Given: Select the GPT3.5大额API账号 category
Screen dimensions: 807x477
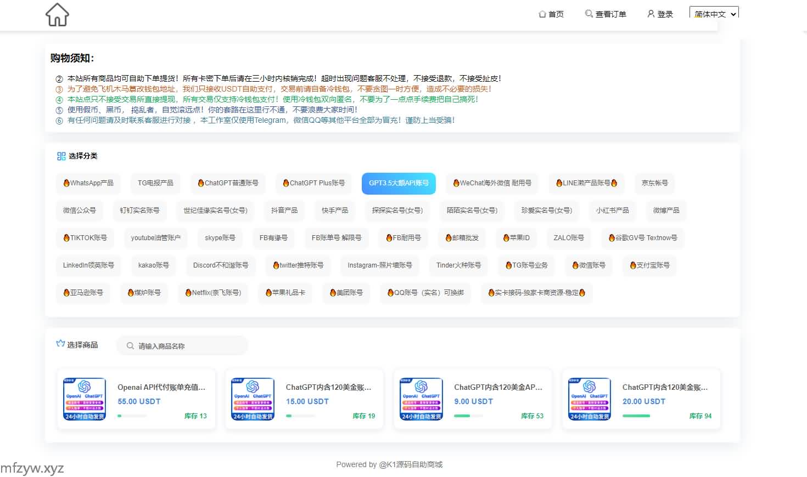Looking at the screenshot, I should (399, 183).
